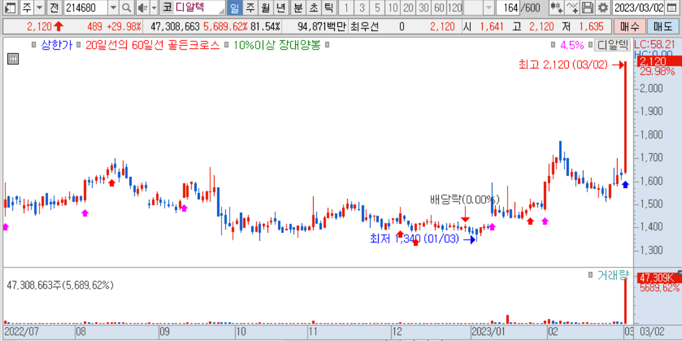
Task: Choose the 120 interval button
Action: [x=455, y=8]
